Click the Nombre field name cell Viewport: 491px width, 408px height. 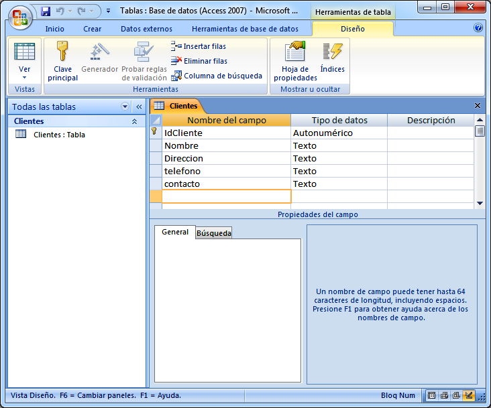[x=227, y=145]
